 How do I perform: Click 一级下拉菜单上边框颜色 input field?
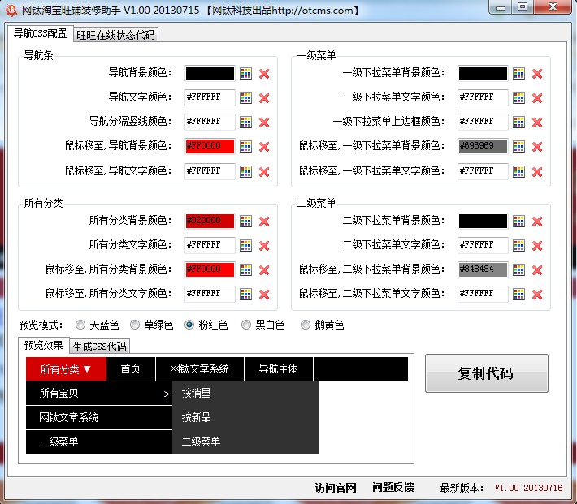click(x=483, y=122)
